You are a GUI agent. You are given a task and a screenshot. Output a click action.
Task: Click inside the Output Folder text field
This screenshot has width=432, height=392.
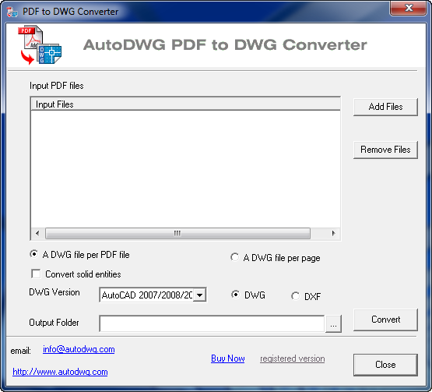[x=212, y=323]
